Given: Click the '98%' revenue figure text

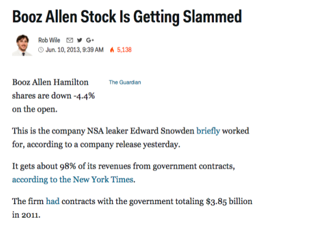Looking at the screenshot, I should [68, 166].
